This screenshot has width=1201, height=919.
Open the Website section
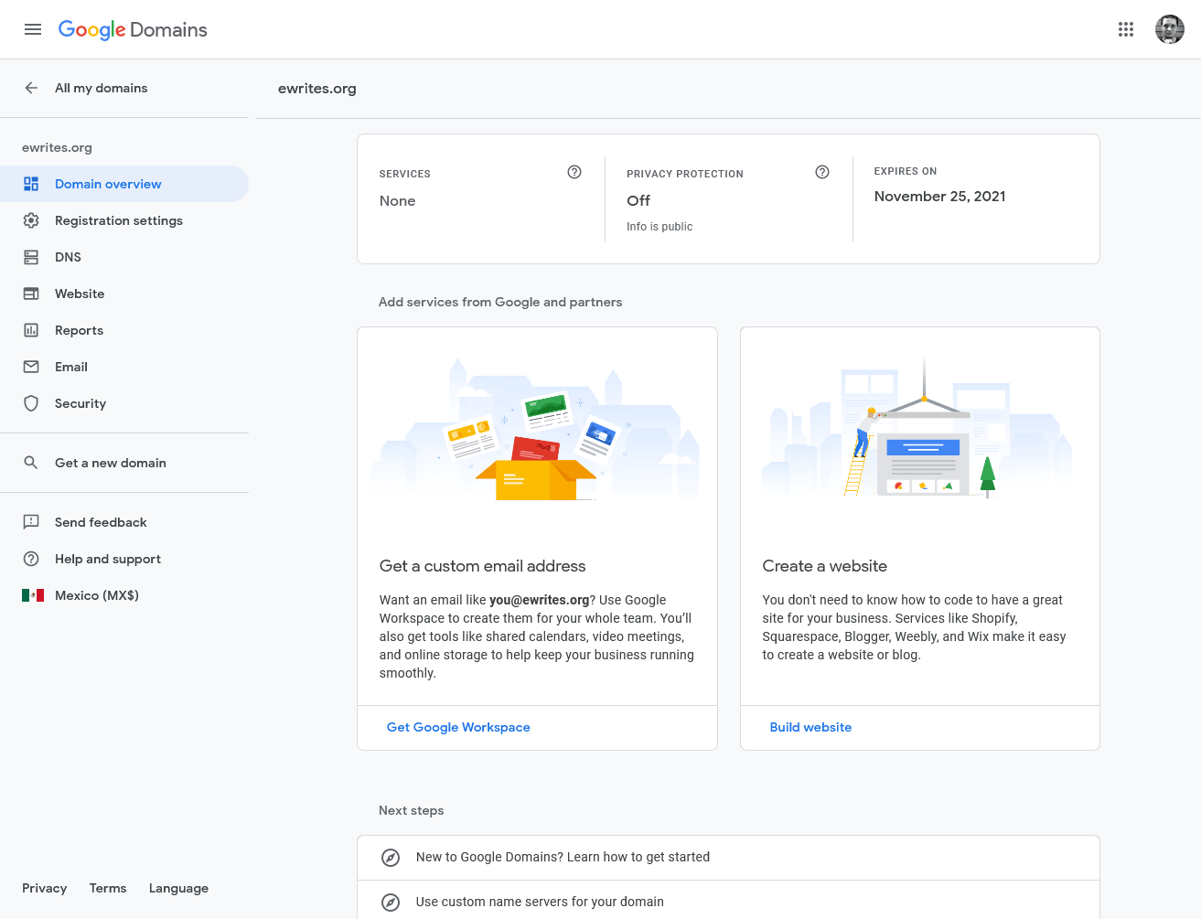(x=124, y=294)
